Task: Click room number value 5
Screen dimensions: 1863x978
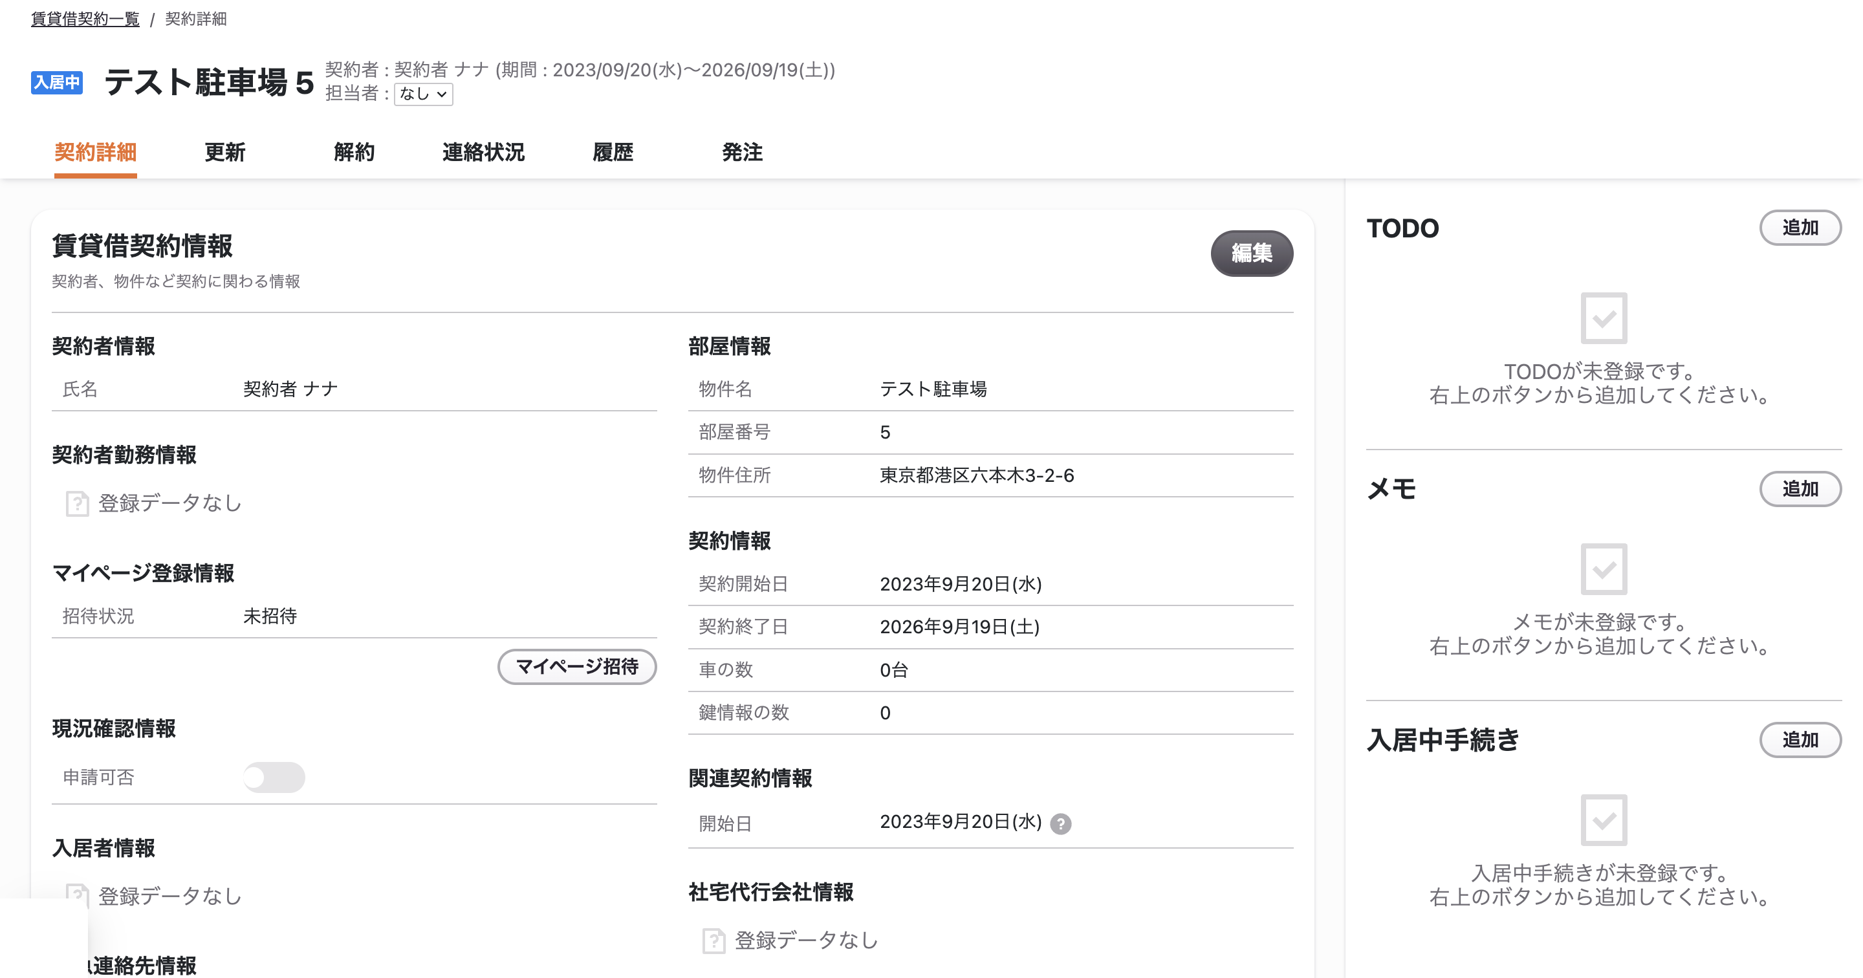Action: 885,433
